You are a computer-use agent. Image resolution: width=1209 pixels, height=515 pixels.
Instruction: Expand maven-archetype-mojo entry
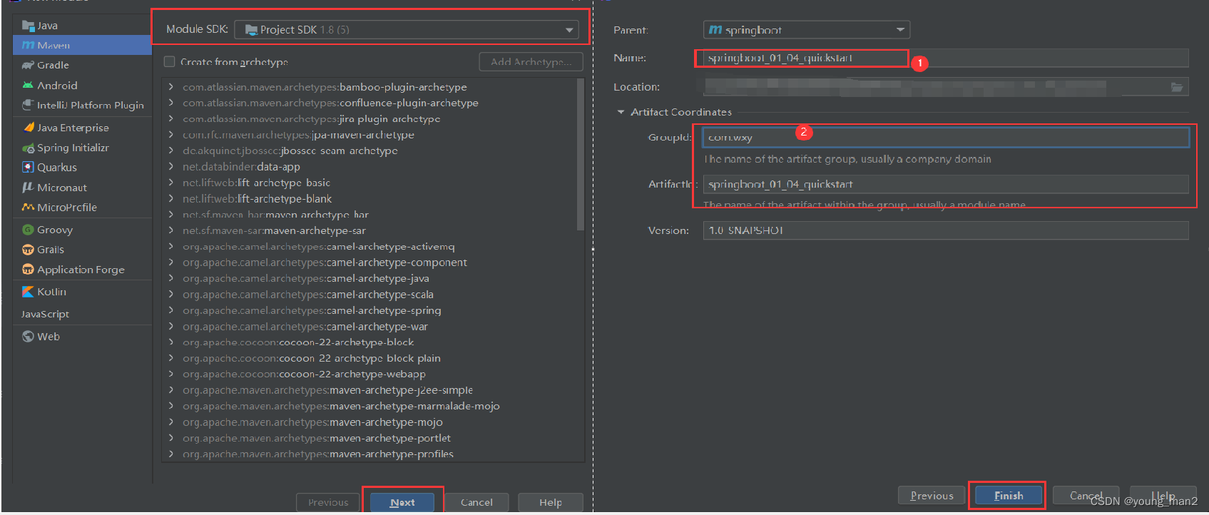171,422
